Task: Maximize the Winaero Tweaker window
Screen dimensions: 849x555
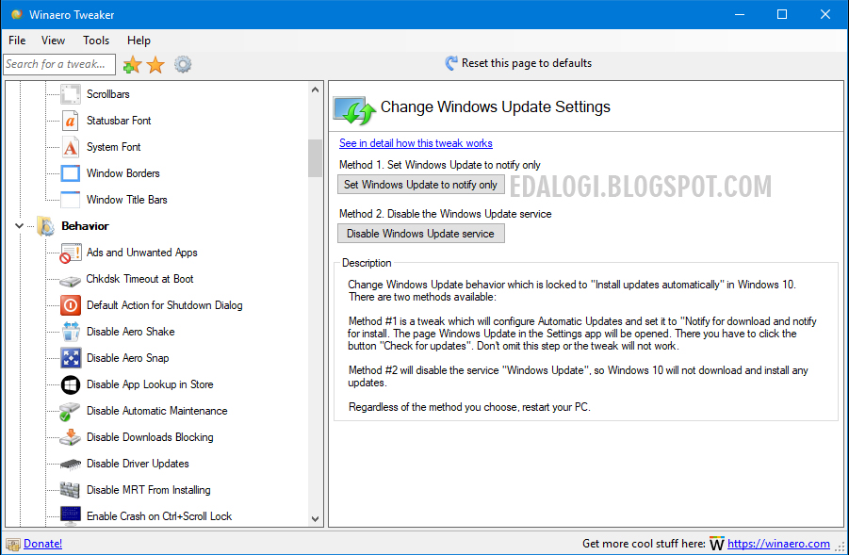Action: click(x=782, y=15)
